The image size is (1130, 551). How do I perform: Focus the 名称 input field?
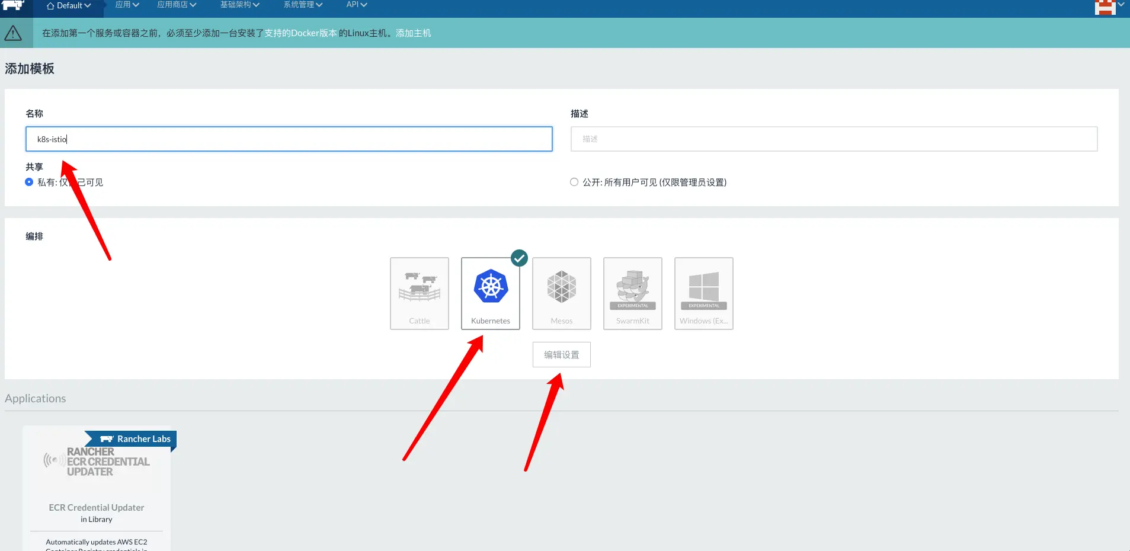pyautogui.click(x=289, y=139)
